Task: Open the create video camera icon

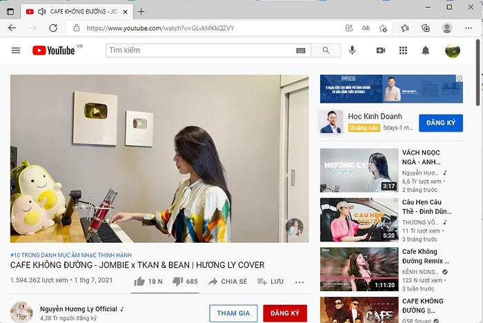Action: click(x=381, y=50)
